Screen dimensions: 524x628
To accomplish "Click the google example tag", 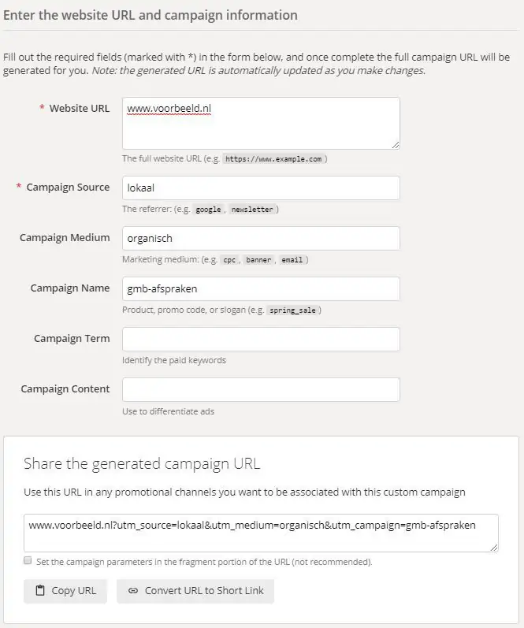I will 209,210.
